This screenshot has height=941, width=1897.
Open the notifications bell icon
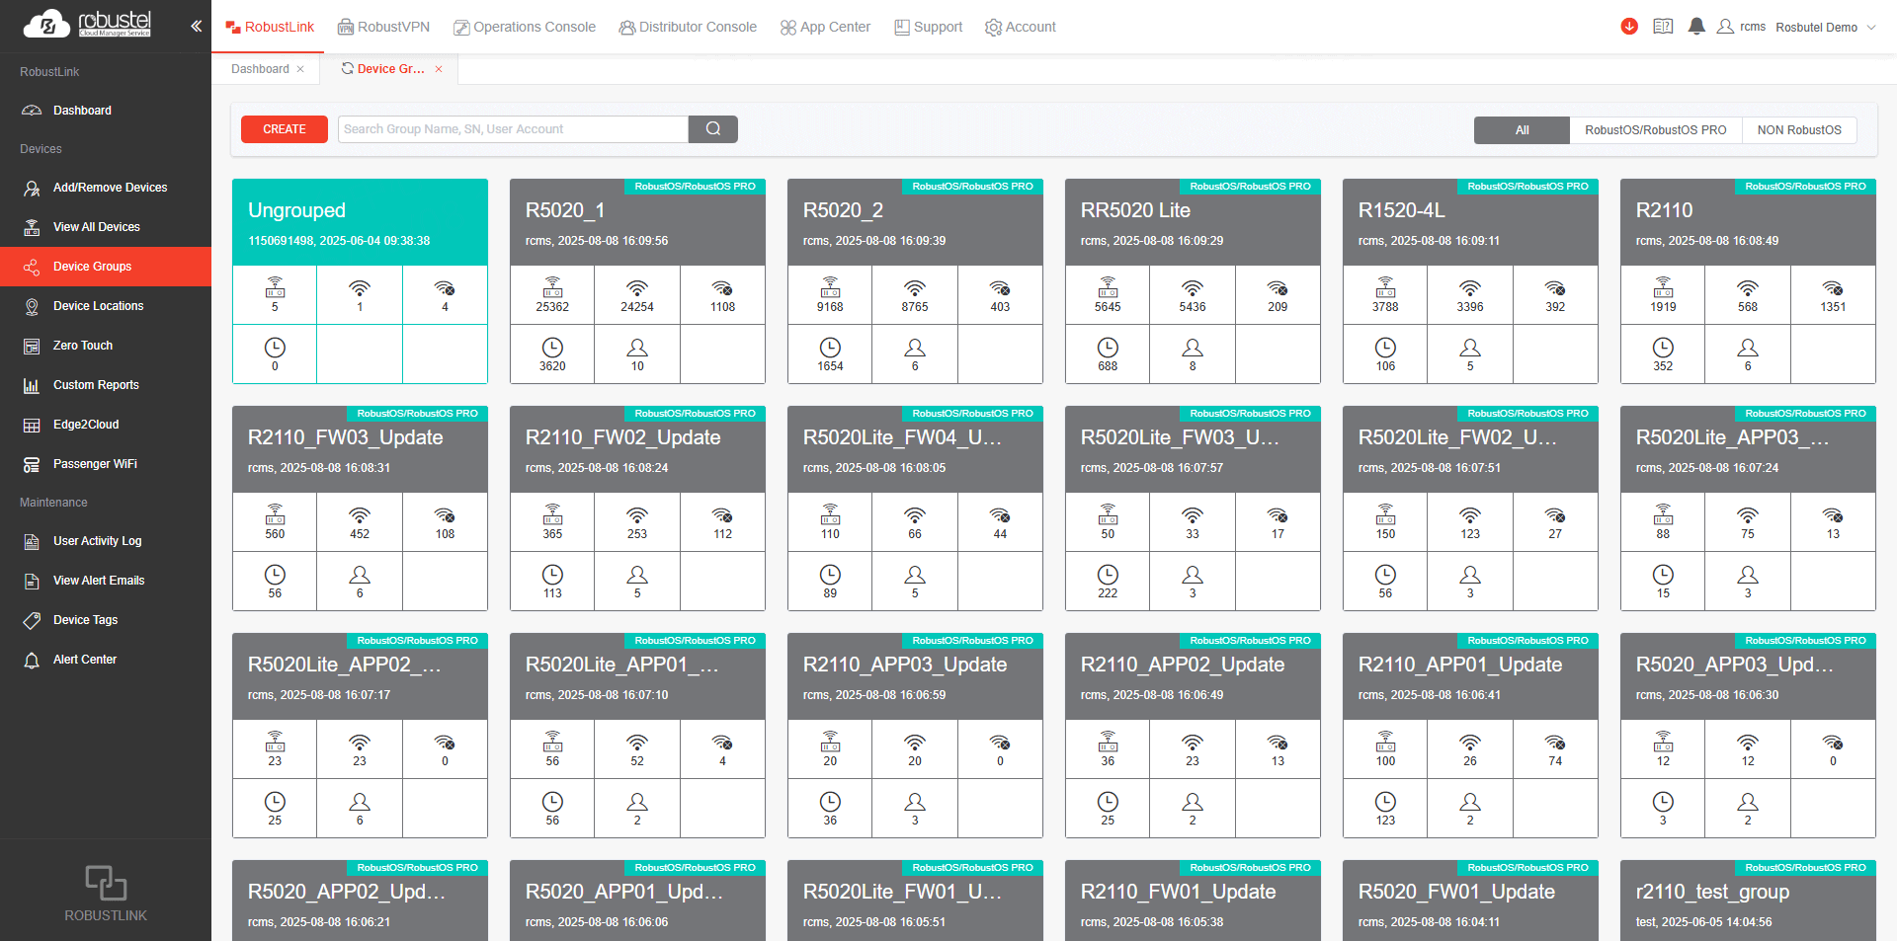tap(1696, 27)
